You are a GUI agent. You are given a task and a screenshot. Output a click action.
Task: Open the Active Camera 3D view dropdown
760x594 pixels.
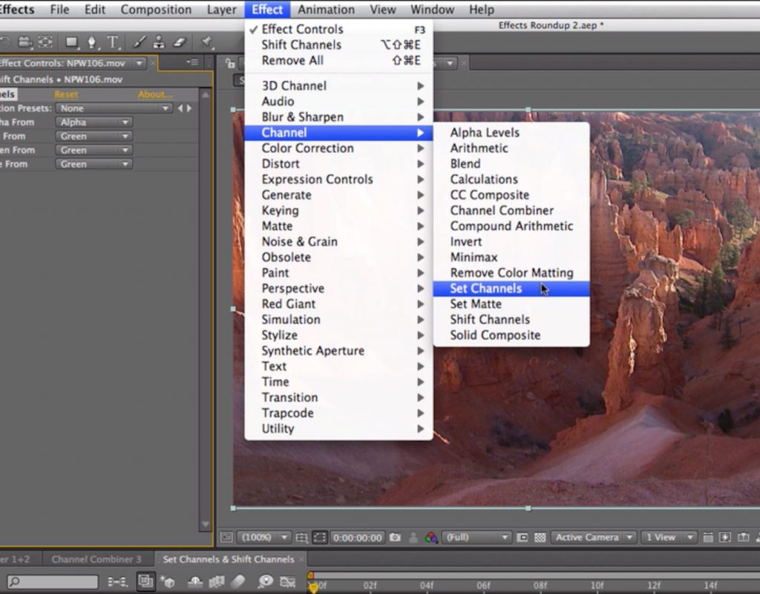point(593,538)
